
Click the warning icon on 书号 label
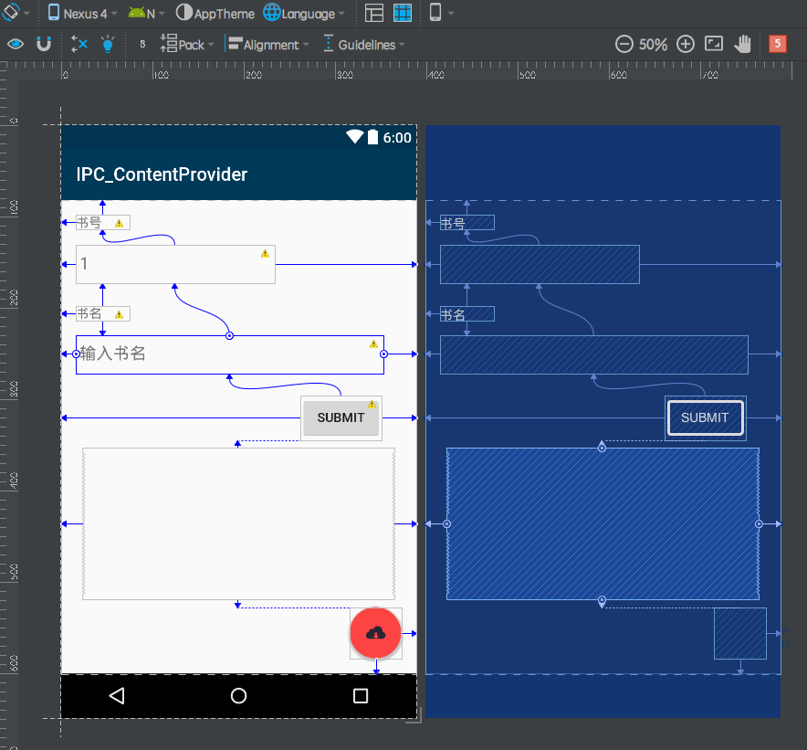click(x=119, y=224)
